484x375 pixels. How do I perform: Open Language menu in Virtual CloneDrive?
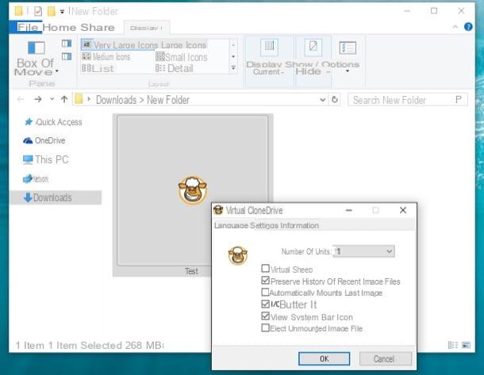coord(231,225)
